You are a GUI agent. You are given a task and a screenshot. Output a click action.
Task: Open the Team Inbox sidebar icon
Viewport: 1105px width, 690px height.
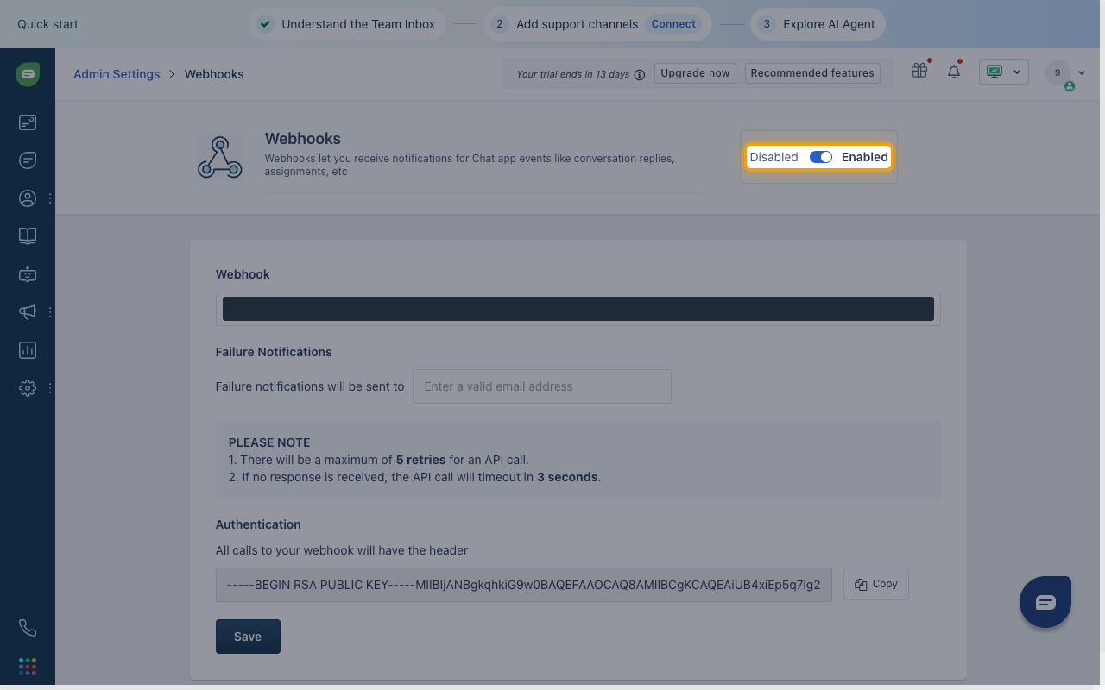point(28,122)
